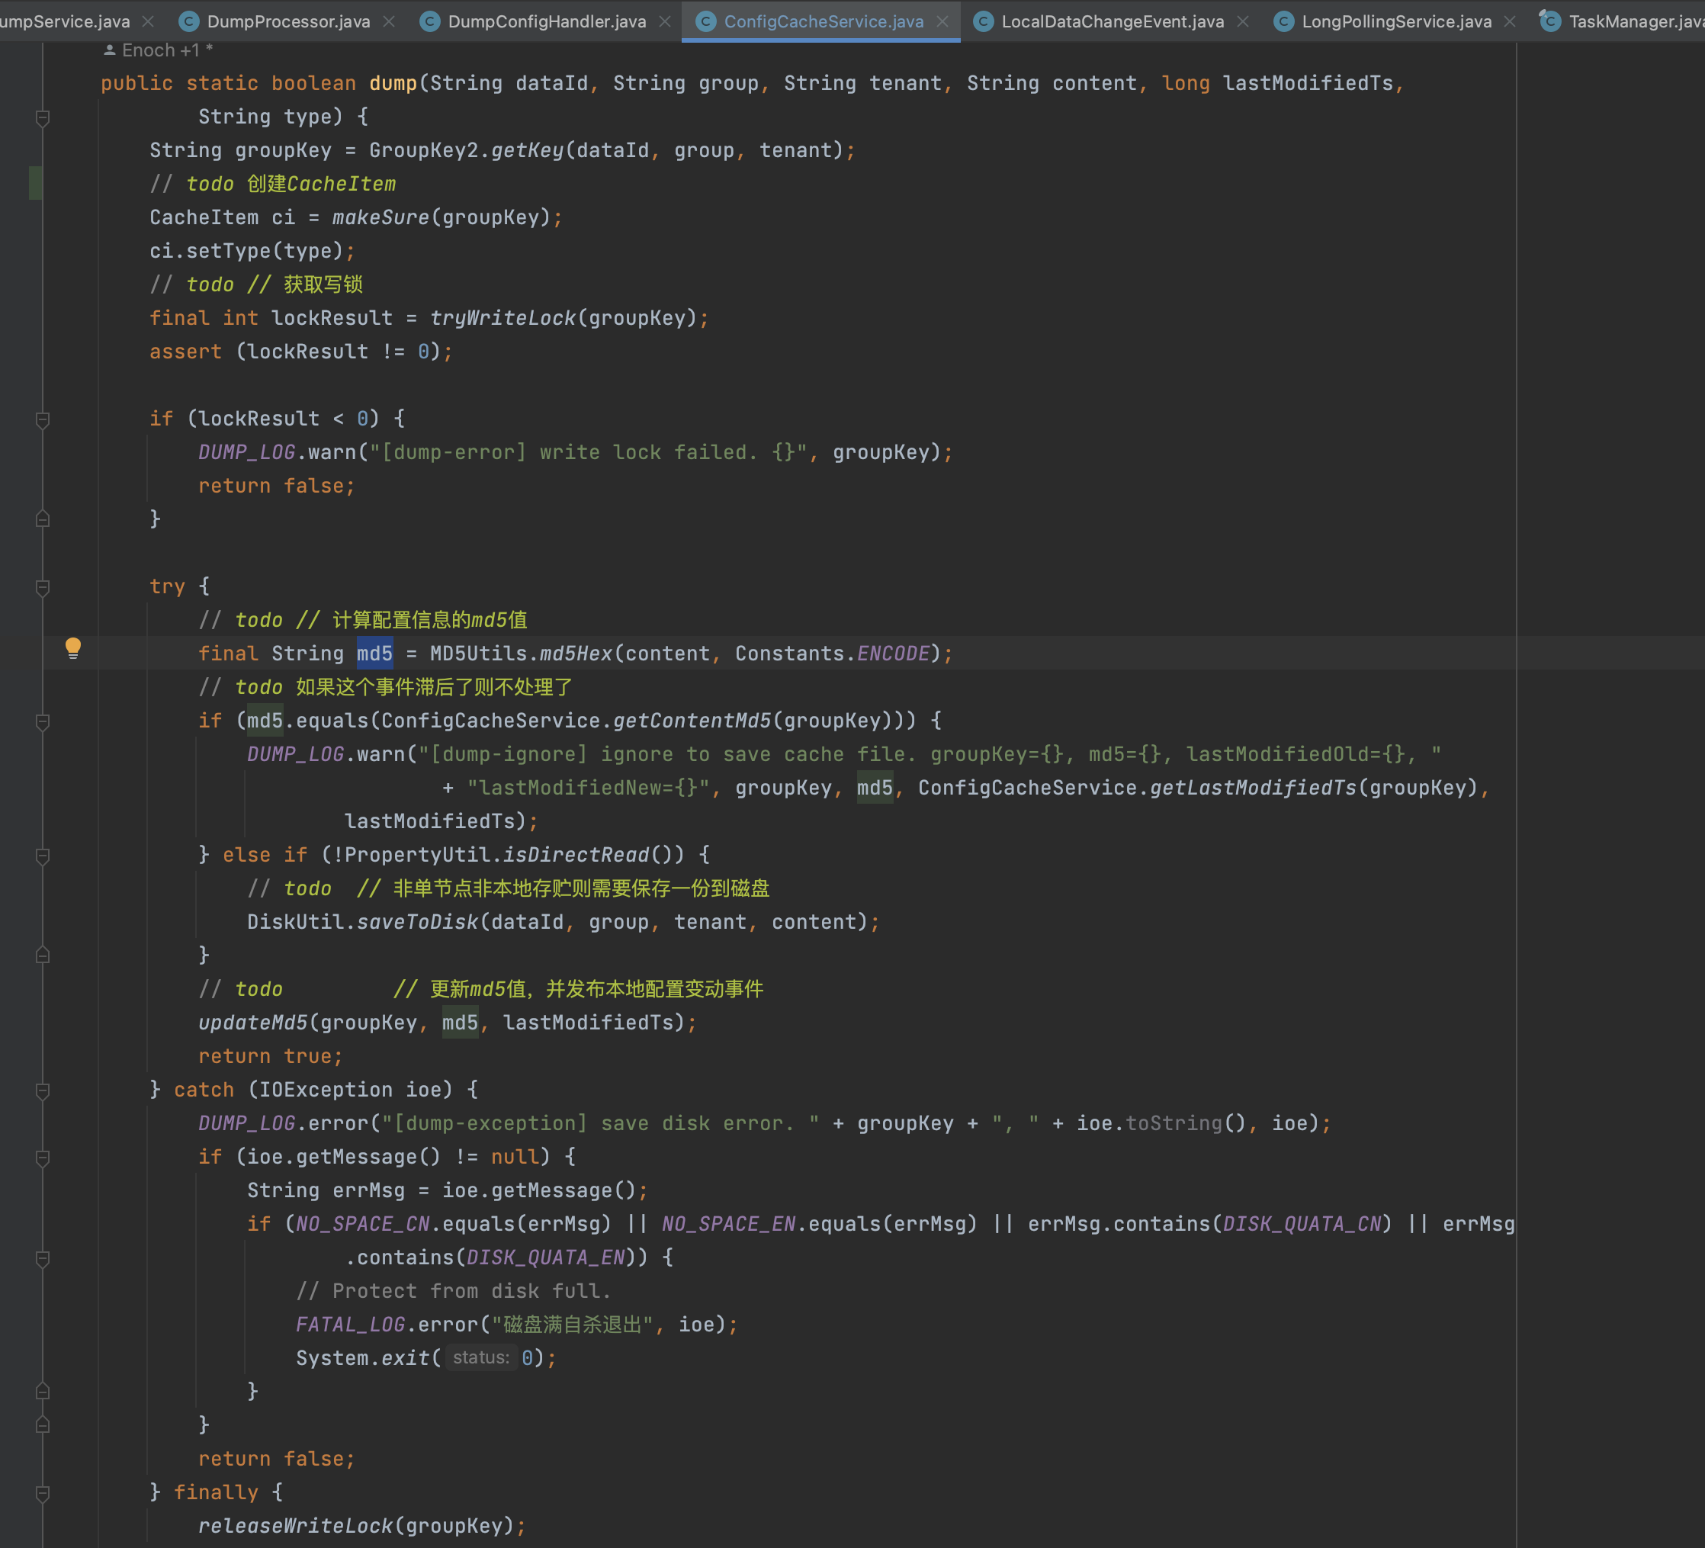Image resolution: width=1705 pixels, height=1548 pixels.
Task: Open the DumpConfigHandler.java tab
Action: [x=546, y=21]
